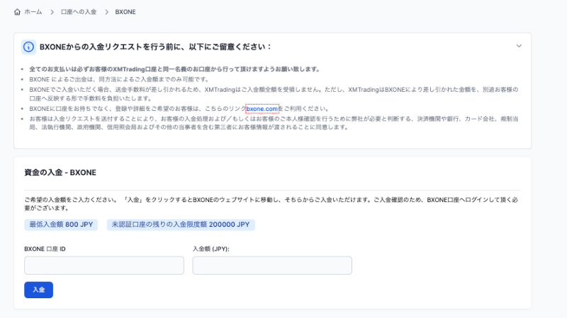Click the ご希望の入金額をご入力ください instruction text

[271, 204]
